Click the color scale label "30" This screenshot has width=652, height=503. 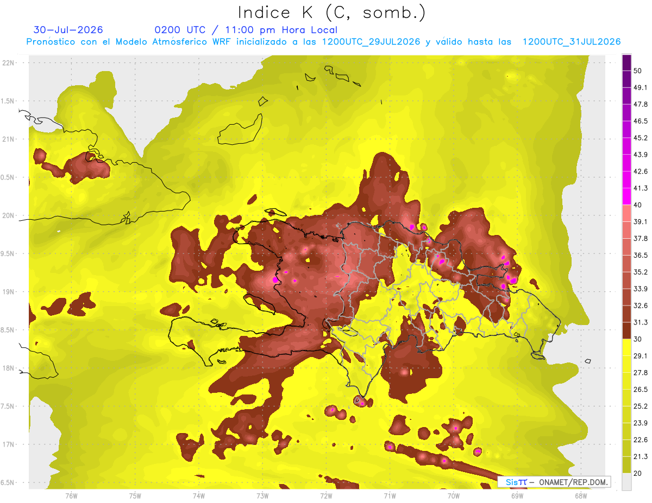[x=638, y=339]
